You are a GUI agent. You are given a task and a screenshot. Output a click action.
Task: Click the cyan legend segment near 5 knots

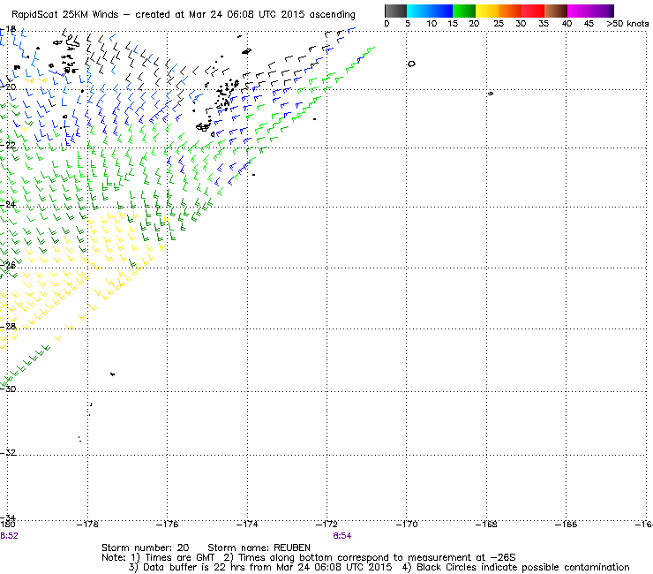417,11
